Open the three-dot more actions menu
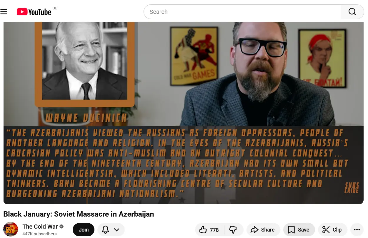The width and height of the screenshot is (368, 238). [x=357, y=230]
